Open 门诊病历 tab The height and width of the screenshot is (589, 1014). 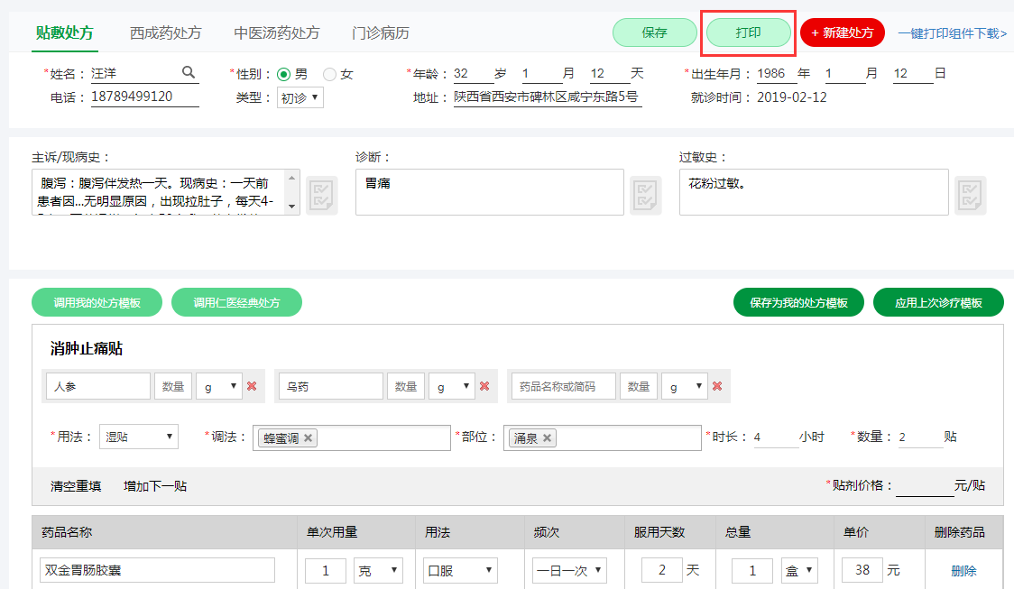coord(380,33)
